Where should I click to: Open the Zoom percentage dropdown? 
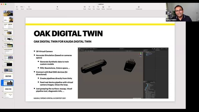(22, 7)
